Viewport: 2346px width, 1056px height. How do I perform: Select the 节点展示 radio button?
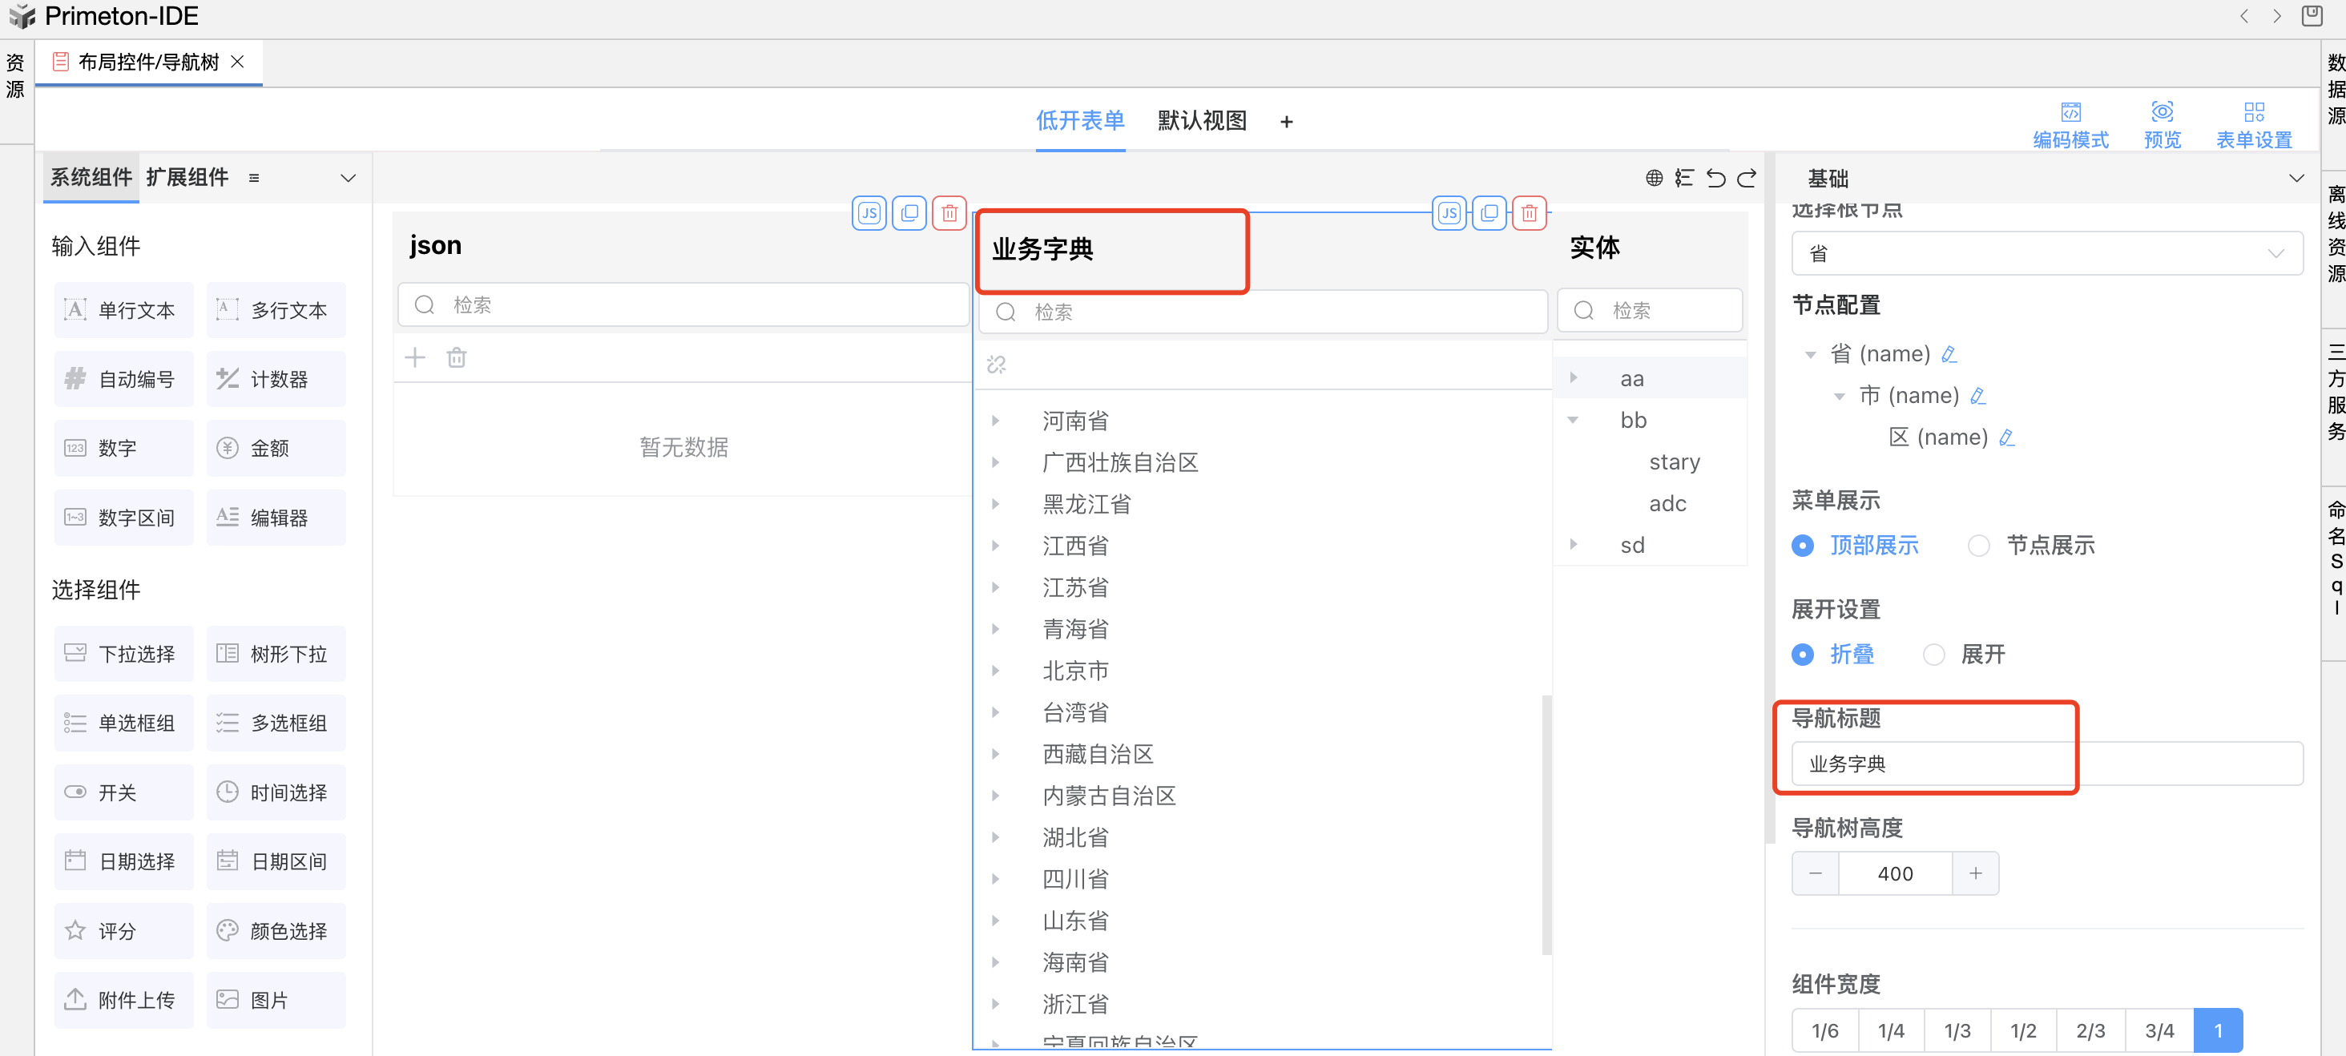[1978, 546]
